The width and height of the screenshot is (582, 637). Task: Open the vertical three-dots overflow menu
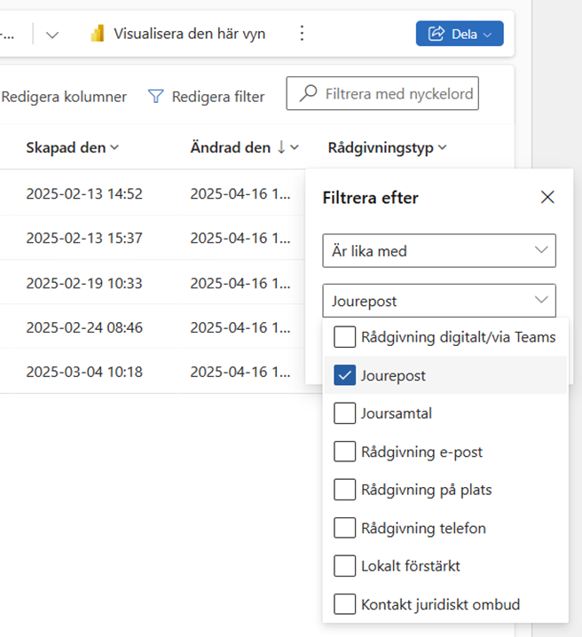[302, 34]
